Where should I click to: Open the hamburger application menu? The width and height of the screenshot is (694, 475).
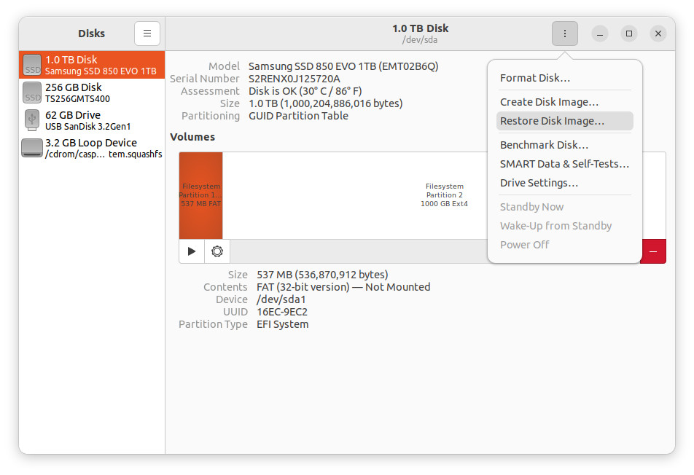pyautogui.click(x=147, y=34)
